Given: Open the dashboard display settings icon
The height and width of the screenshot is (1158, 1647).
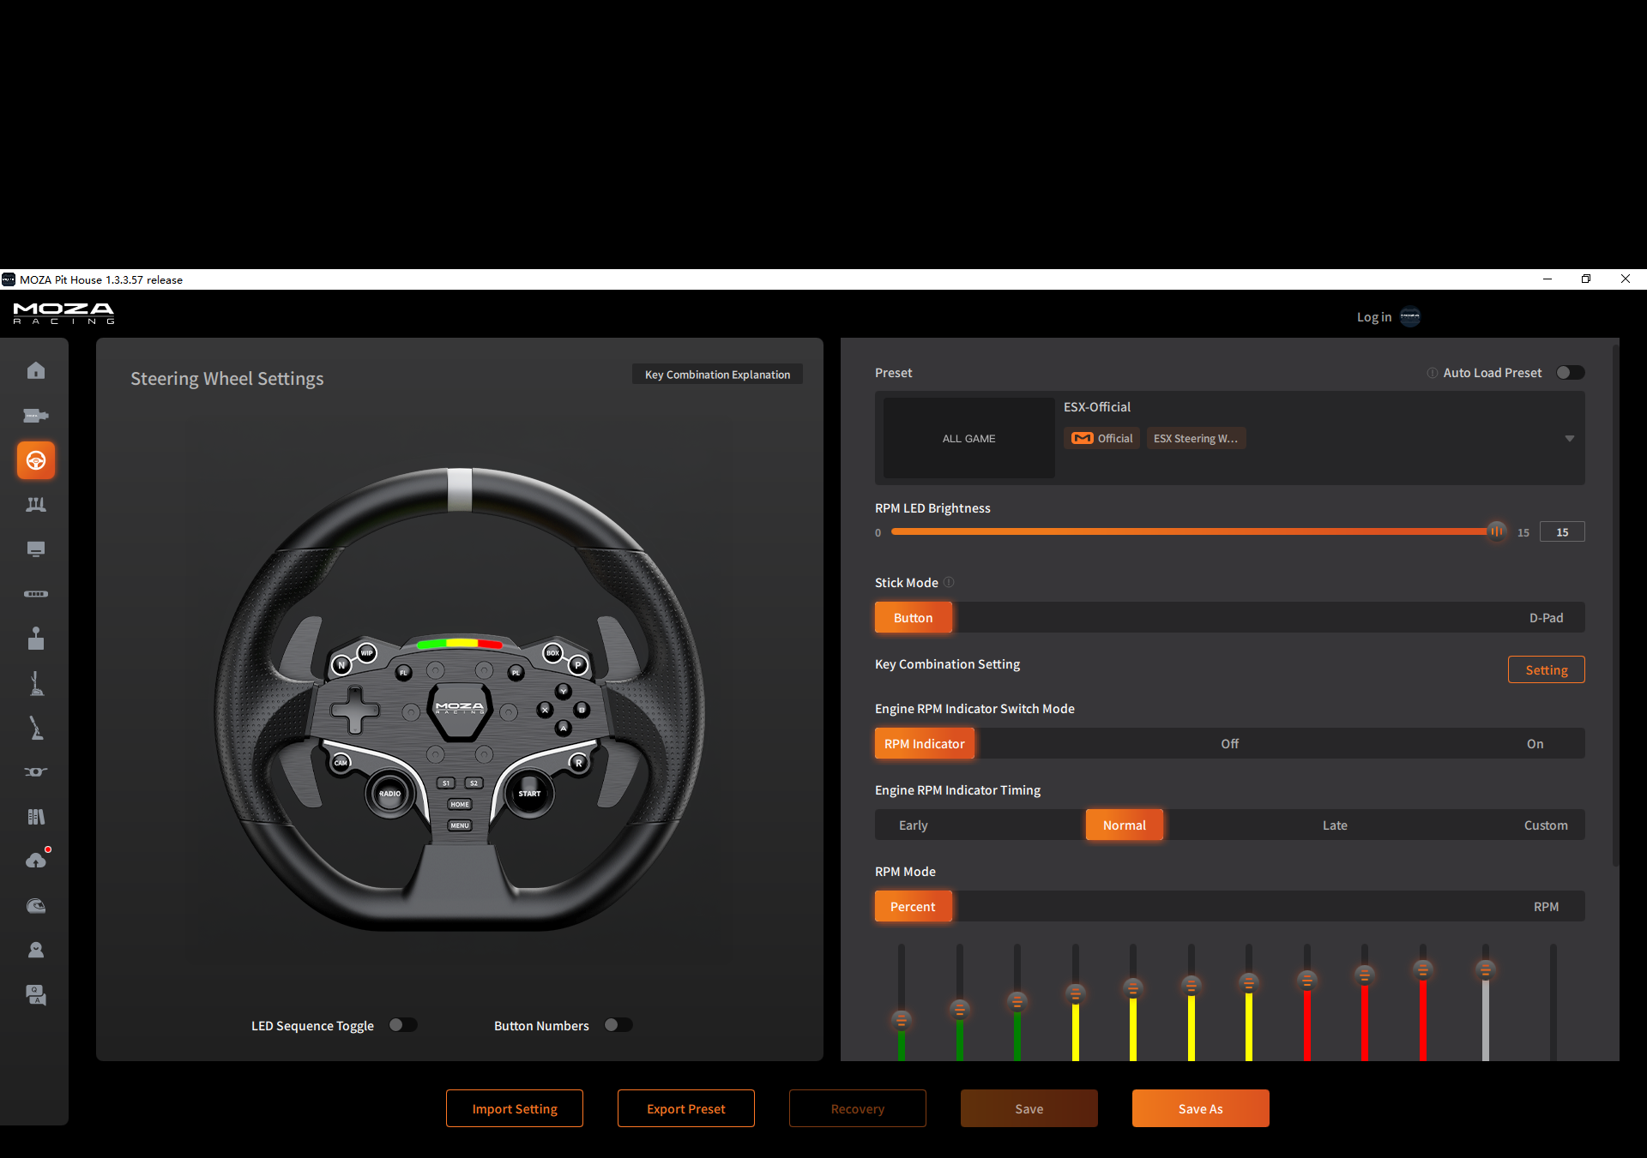Looking at the screenshot, I should coord(35,549).
